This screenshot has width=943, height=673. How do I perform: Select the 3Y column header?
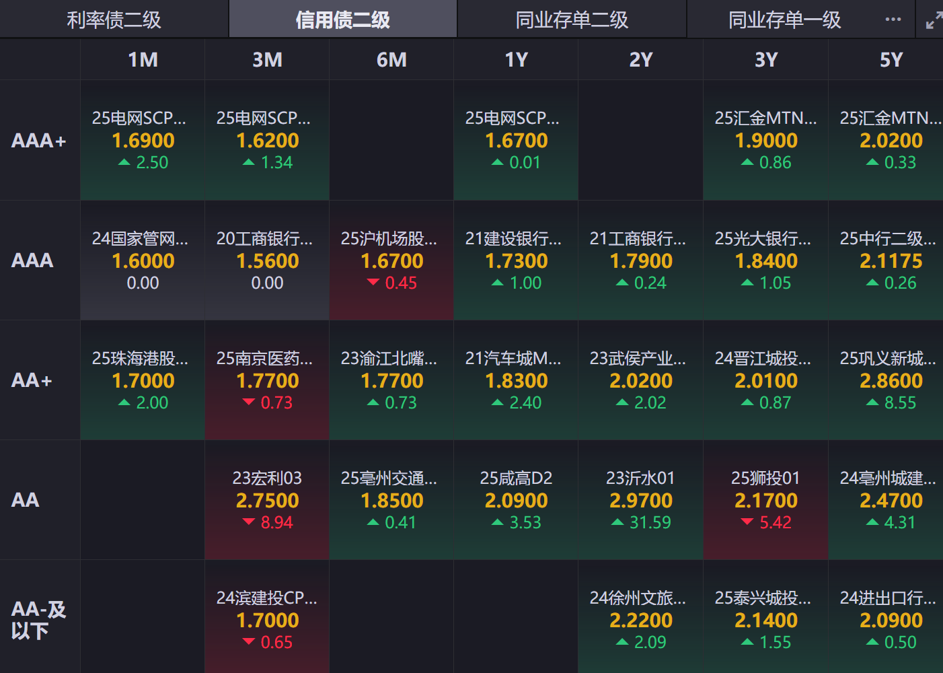click(x=765, y=60)
